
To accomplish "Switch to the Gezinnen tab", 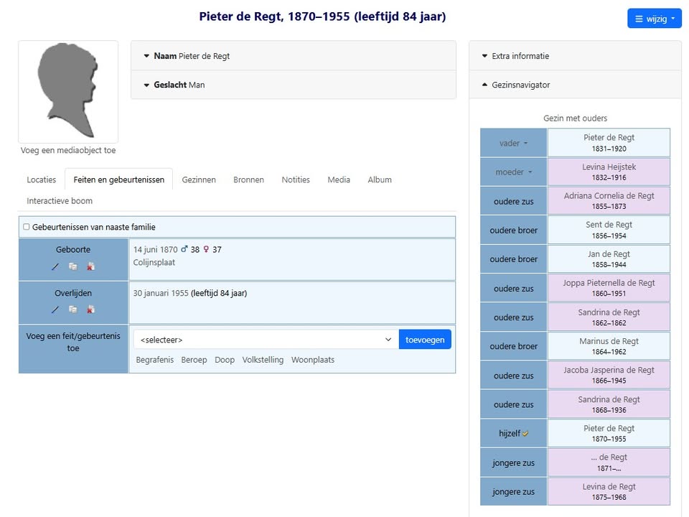I will [199, 180].
